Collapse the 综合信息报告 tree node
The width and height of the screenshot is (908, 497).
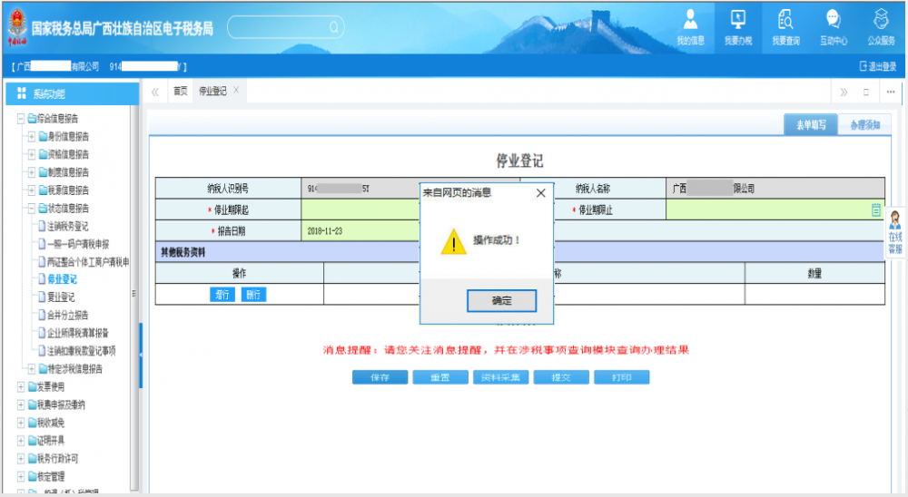point(20,118)
